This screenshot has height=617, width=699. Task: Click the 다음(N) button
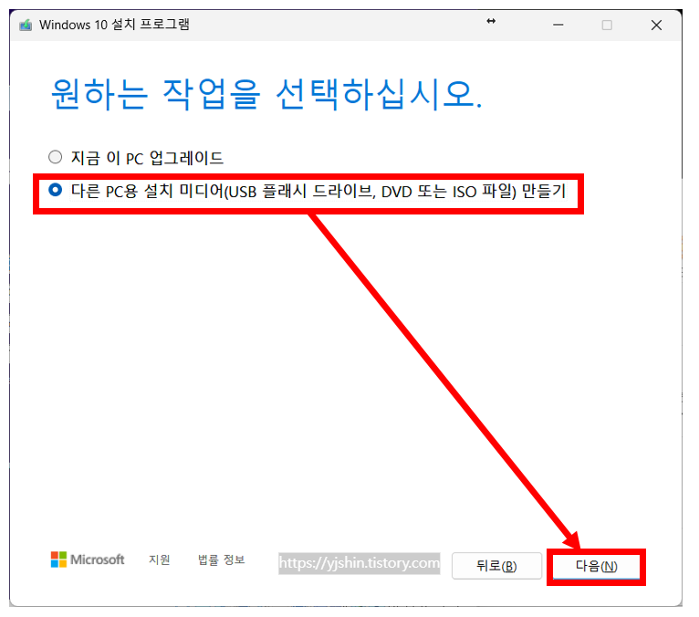click(596, 566)
